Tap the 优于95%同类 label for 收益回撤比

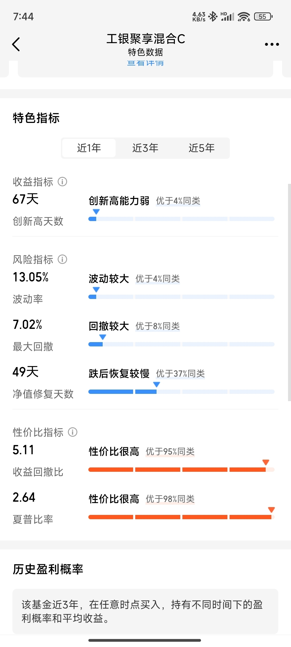pyautogui.click(x=170, y=452)
